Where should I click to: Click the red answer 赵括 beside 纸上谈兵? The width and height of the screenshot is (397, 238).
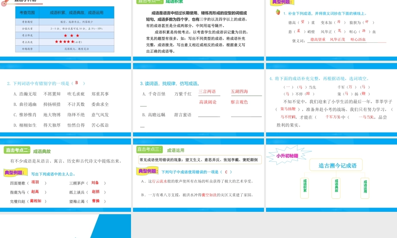click(96, 192)
